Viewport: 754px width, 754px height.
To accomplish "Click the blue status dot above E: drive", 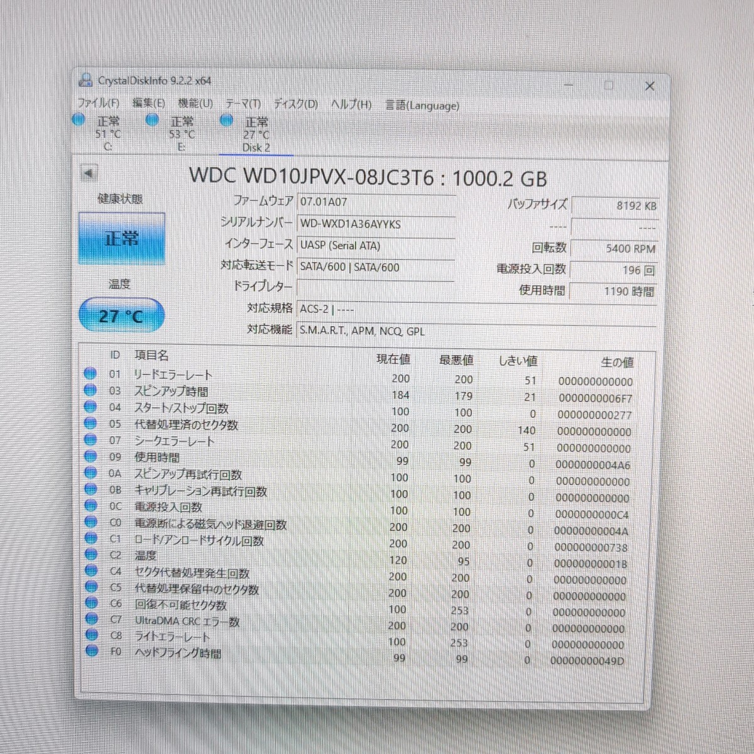I will (152, 120).
